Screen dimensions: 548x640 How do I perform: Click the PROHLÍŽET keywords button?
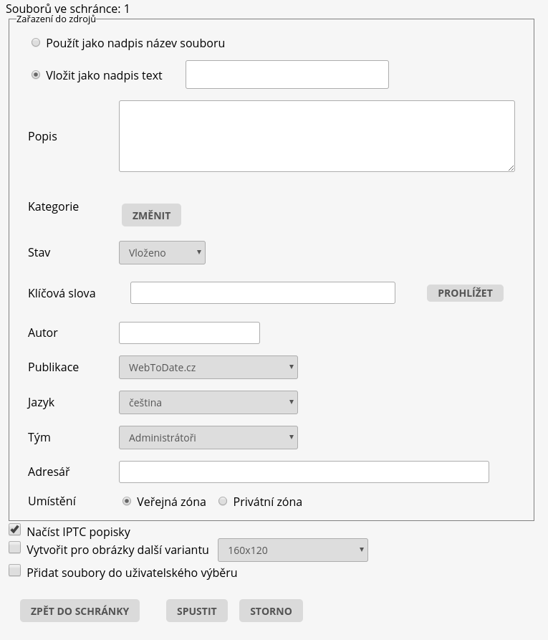(465, 293)
